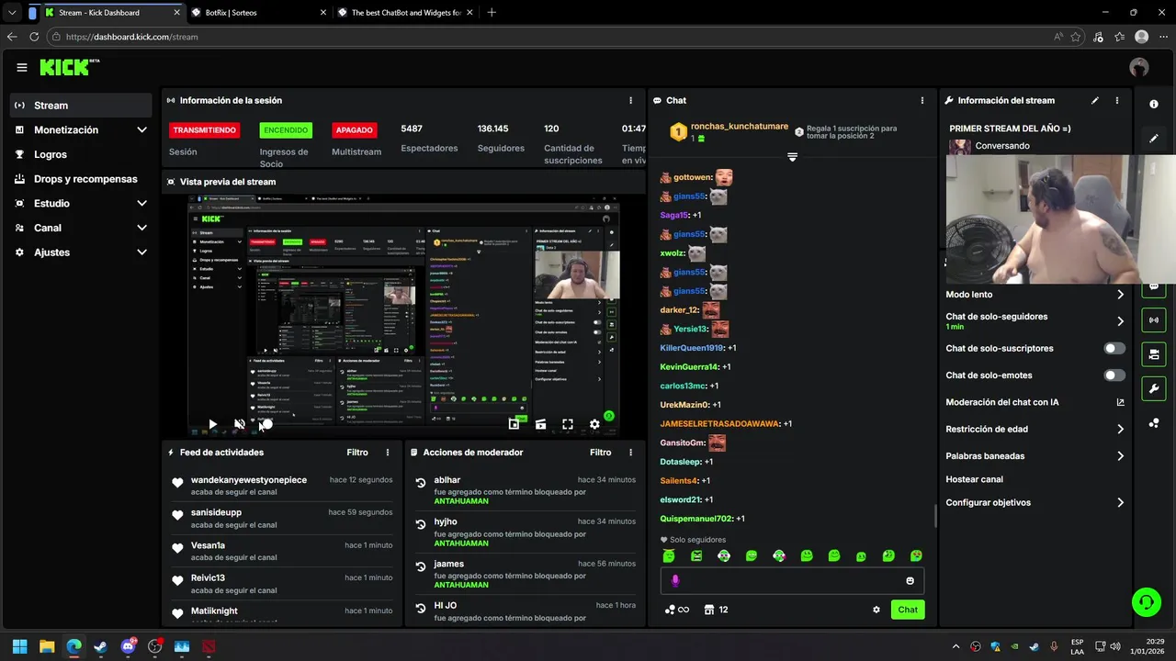Open Filtro in Acciones de moderador

point(600,453)
